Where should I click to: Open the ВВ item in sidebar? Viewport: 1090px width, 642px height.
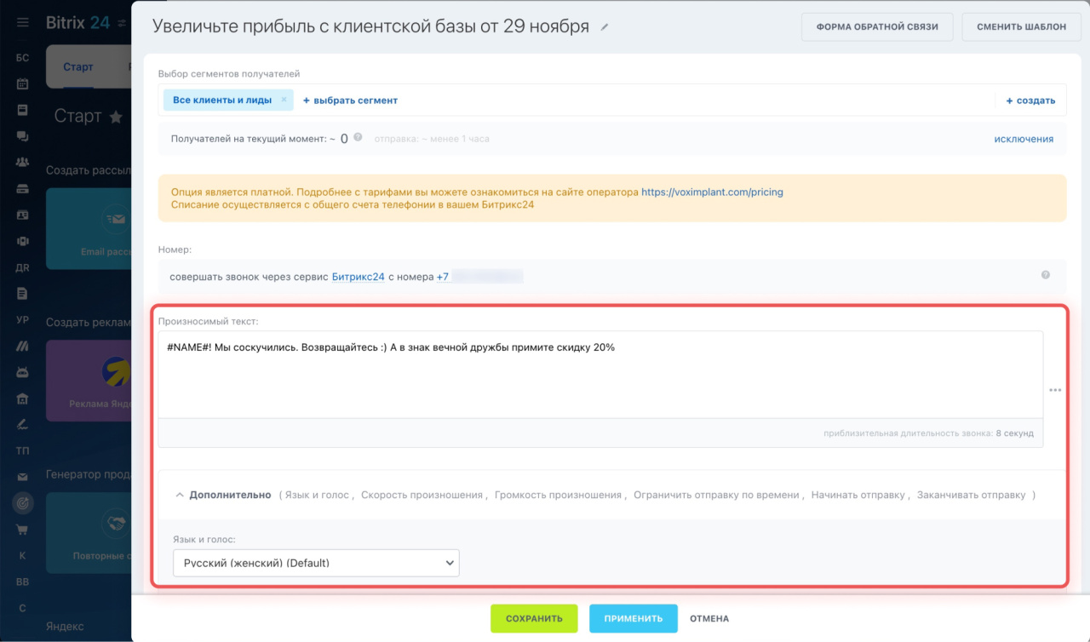(23, 582)
